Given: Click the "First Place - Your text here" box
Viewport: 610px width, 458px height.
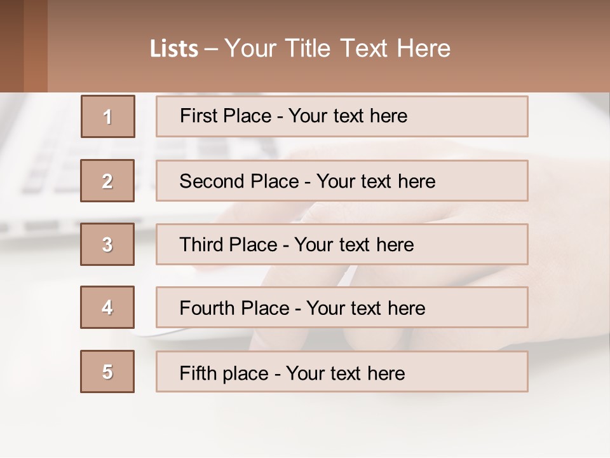Looking at the screenshot, I should 342,116.
